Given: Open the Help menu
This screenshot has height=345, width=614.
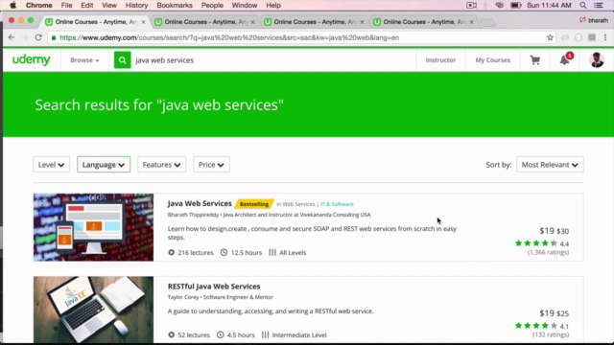Looking at the screenshot, I should pos(273,6).
